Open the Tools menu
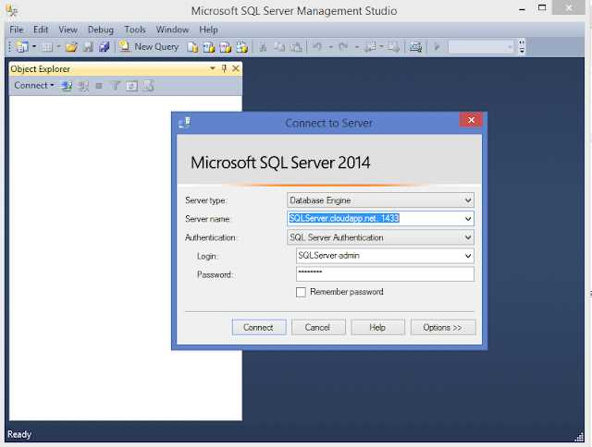The height and width of the screenshot is (447, 592). point(135,30)
